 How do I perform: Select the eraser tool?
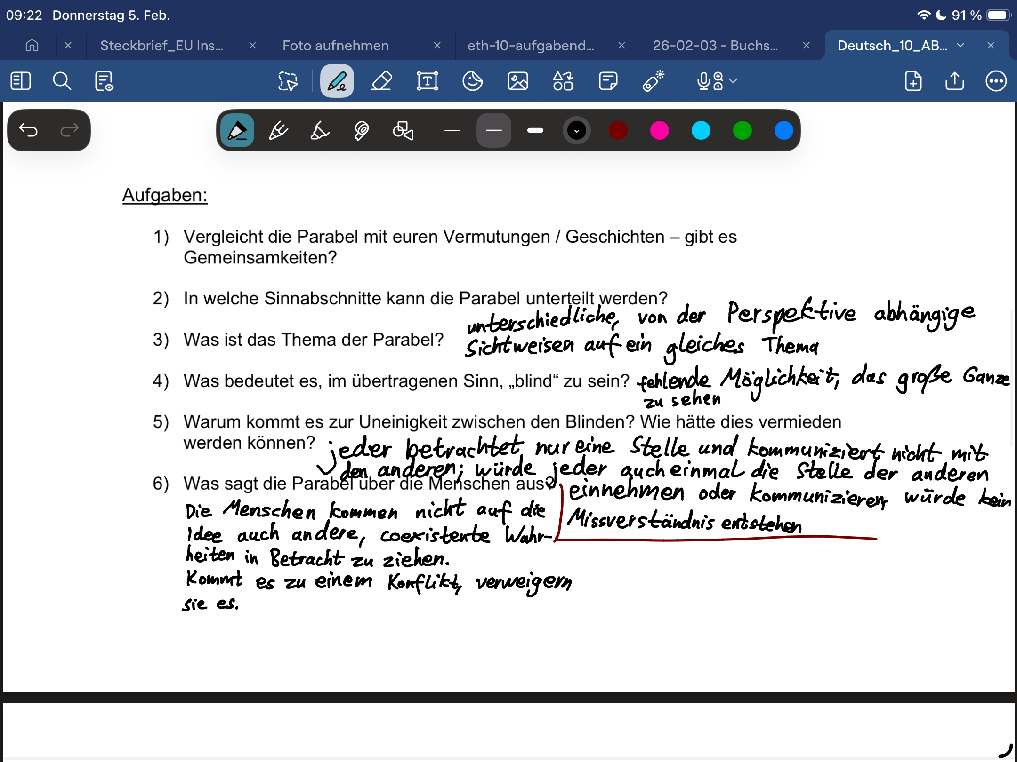click(x=382, y=81)
